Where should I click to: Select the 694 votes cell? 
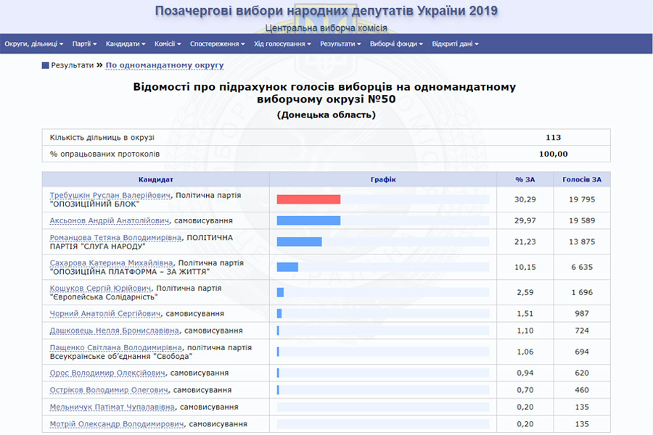tap(582, 352)
